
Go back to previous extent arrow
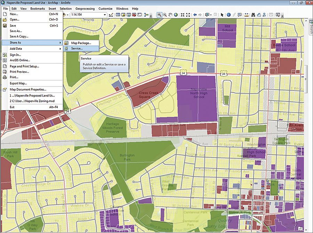click(x=195, y=15)
